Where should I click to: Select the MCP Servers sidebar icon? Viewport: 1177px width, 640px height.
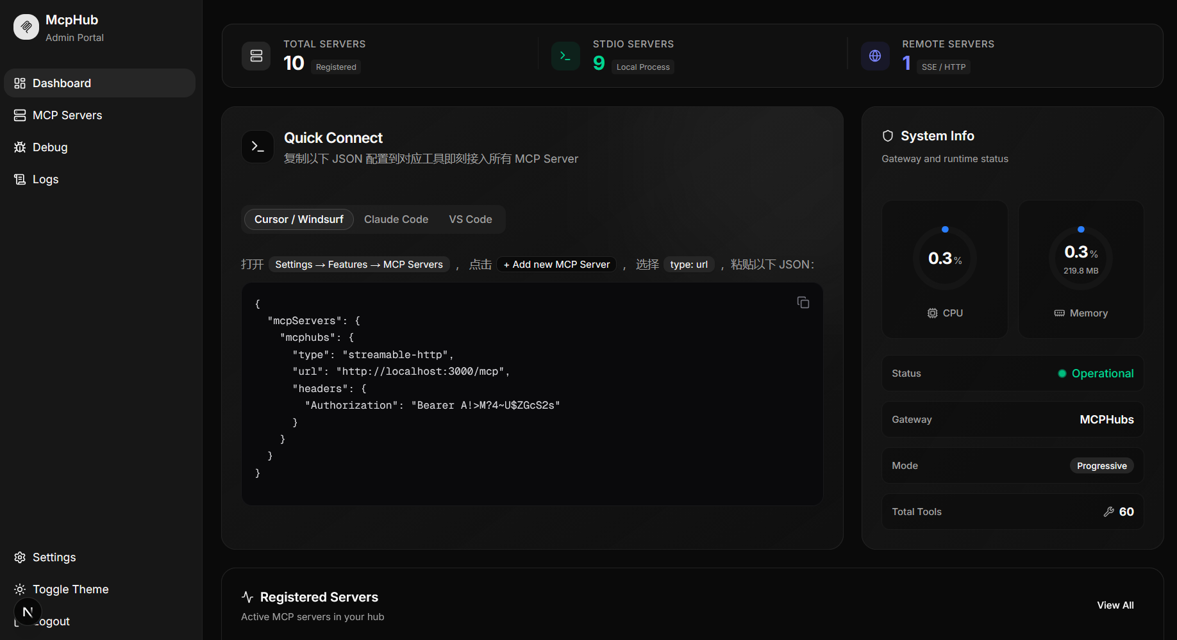[20, 115]
